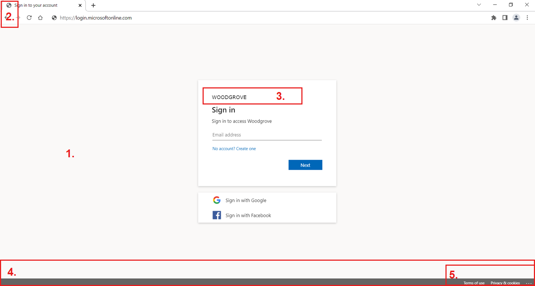Follow the "No account? Create one" link
The height and width of the screenshot is (286, 535).
[234, 149]
